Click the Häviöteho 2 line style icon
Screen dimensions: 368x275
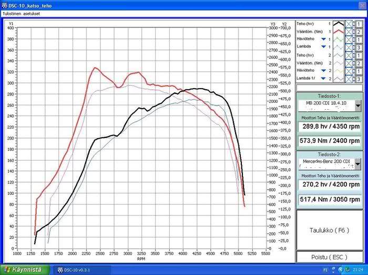click(x=339, y=71)
